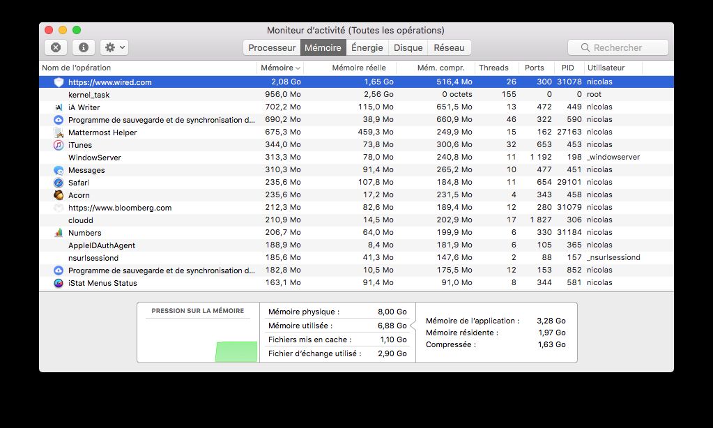The height and width of the screenshot is (428, 713).
Task: Switch to the Processeur tab
Action: (272, 47)
